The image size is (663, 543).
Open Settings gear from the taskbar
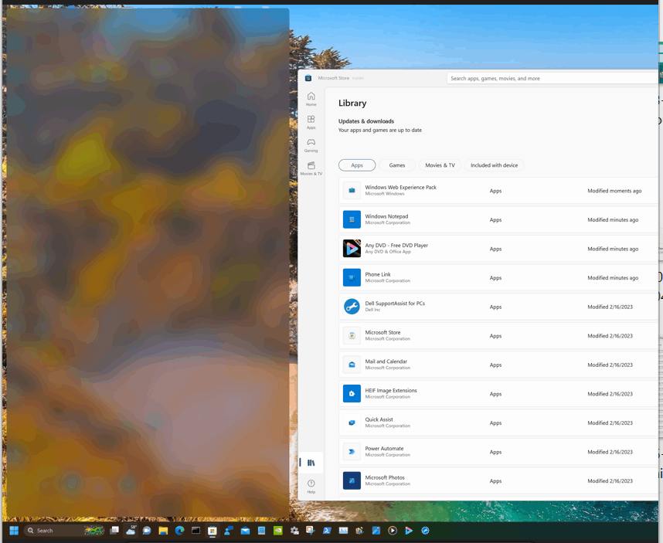click(x=294, y=531)
